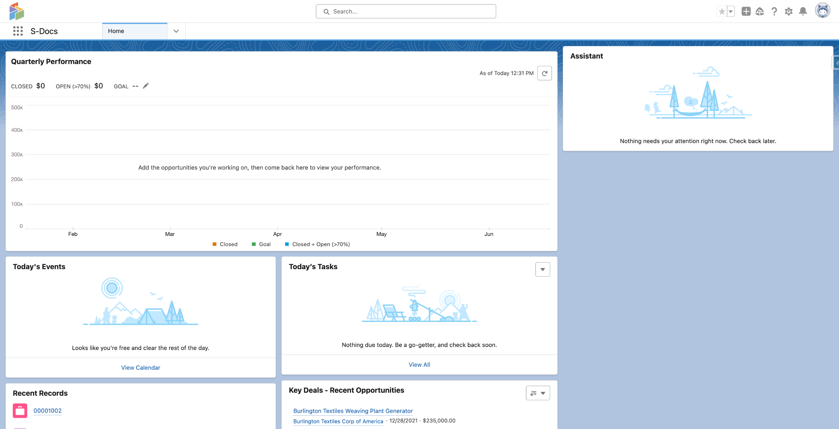Click the Trailhead guidance icon
The image size is (839, 429).
[x=760, y=11]
